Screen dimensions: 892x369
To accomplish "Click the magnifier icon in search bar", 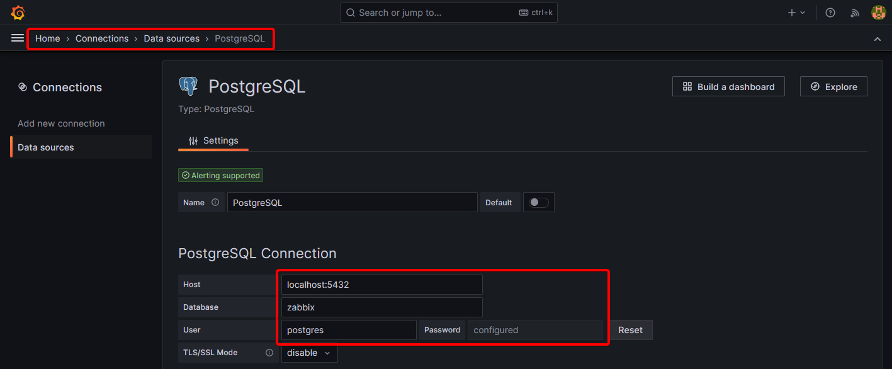I will [x=351, y=12].
